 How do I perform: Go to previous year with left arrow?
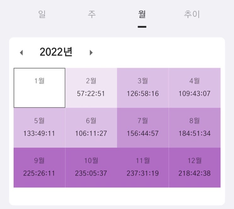coord(21,53)
